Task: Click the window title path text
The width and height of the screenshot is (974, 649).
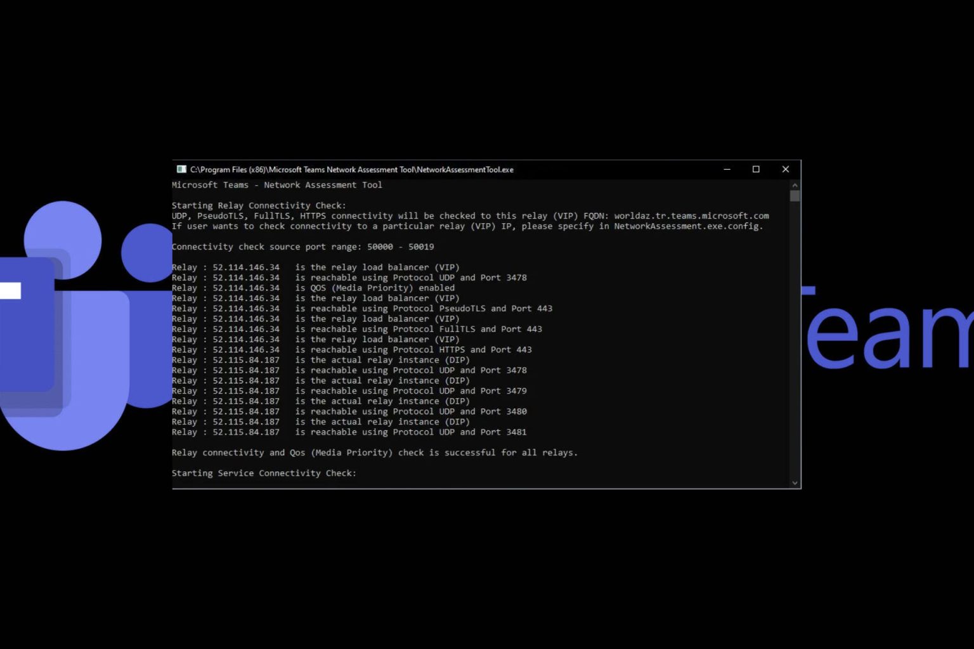Action: pyautogui.click(x=352, y=169)
